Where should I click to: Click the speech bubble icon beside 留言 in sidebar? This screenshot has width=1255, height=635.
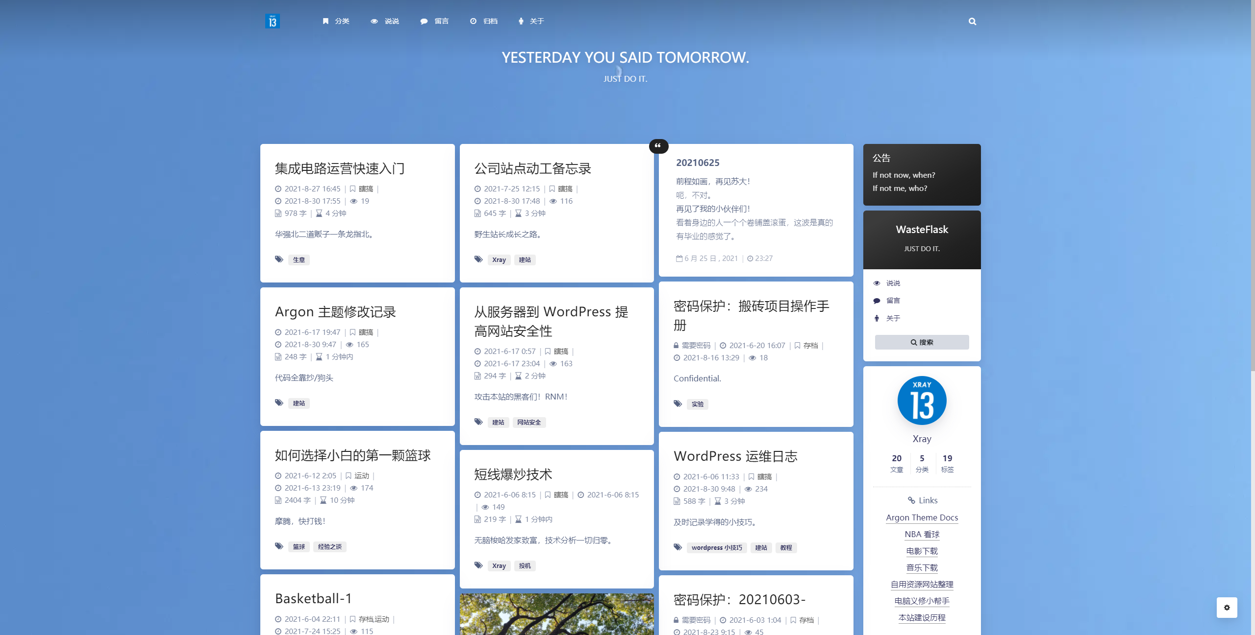877,300
